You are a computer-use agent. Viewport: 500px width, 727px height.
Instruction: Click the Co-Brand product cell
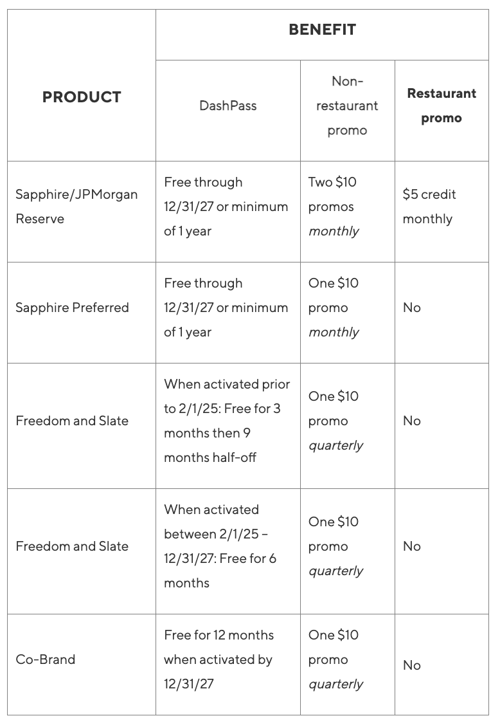click(46, 659)
